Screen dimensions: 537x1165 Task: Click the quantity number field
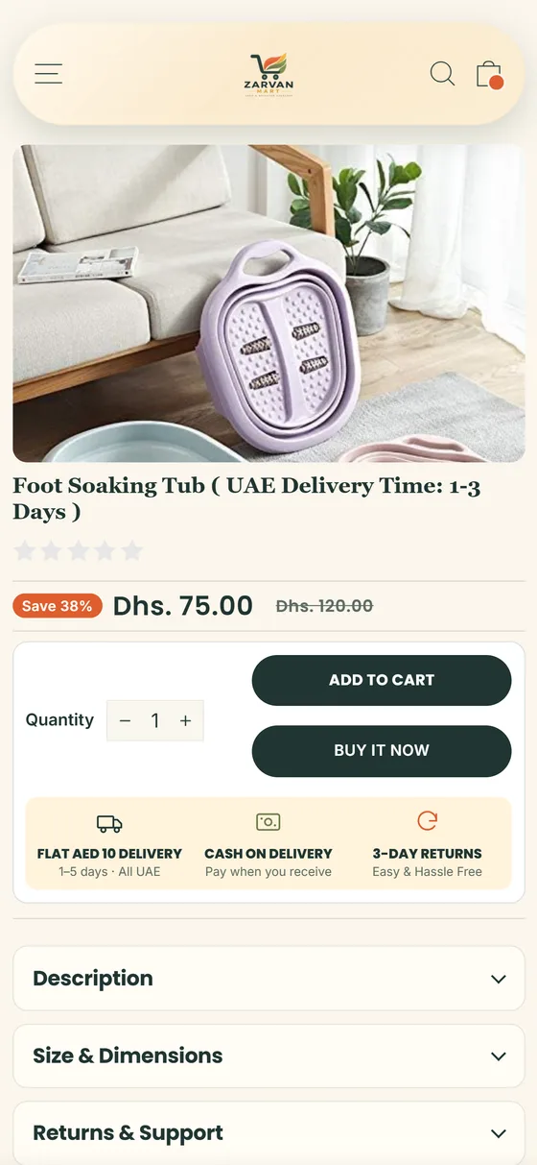coord(155,721)
